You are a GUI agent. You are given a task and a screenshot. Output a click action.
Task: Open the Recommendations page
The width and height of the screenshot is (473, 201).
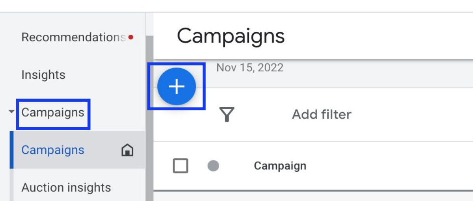[73, 37]
